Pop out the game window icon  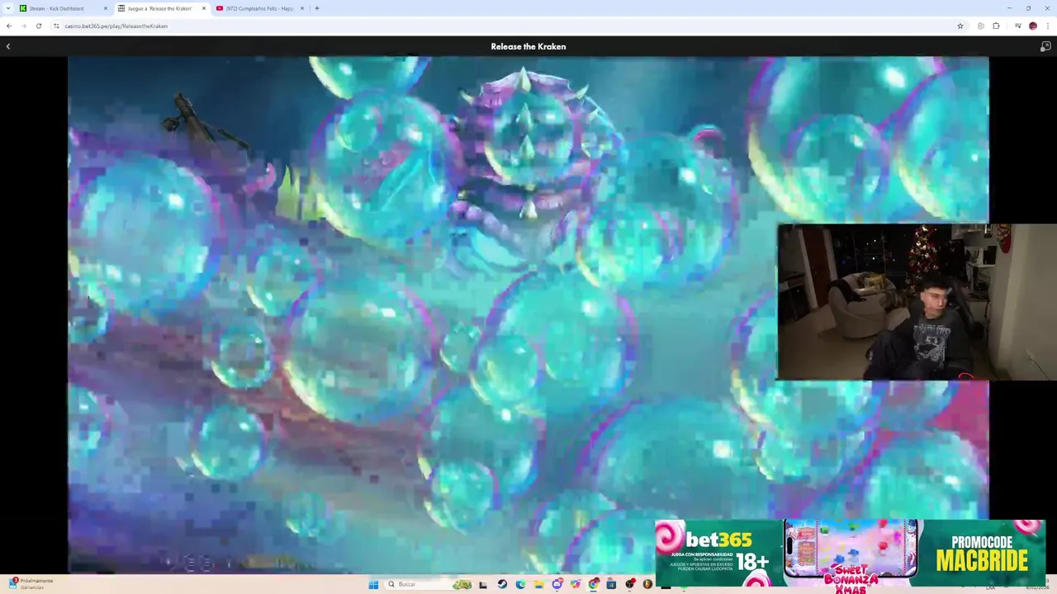(1045, 46)
